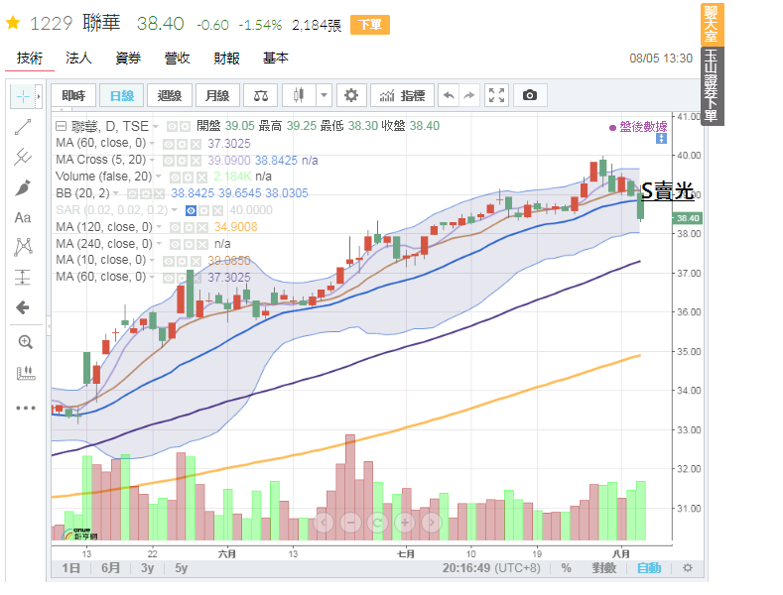Expand Volume (false, 20) dropdown arrow
Screen dimensions: 783x595
159,177
